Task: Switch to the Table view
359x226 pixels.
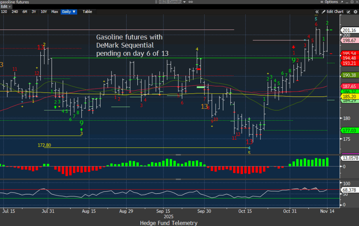Action: pos(87,12)
